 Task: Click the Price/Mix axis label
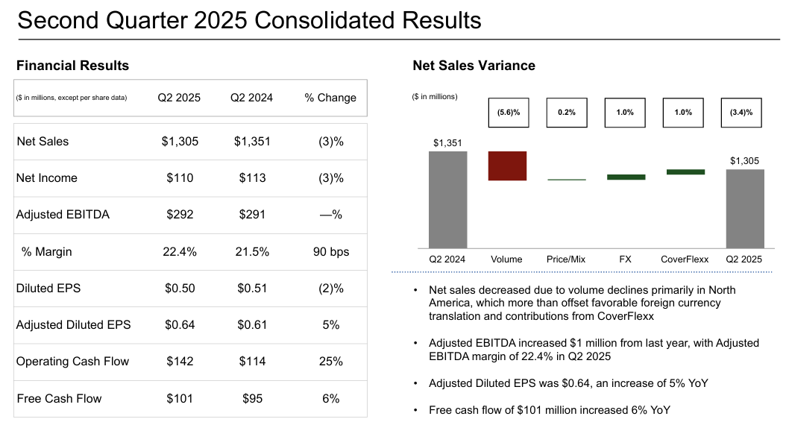coord(566,259)
